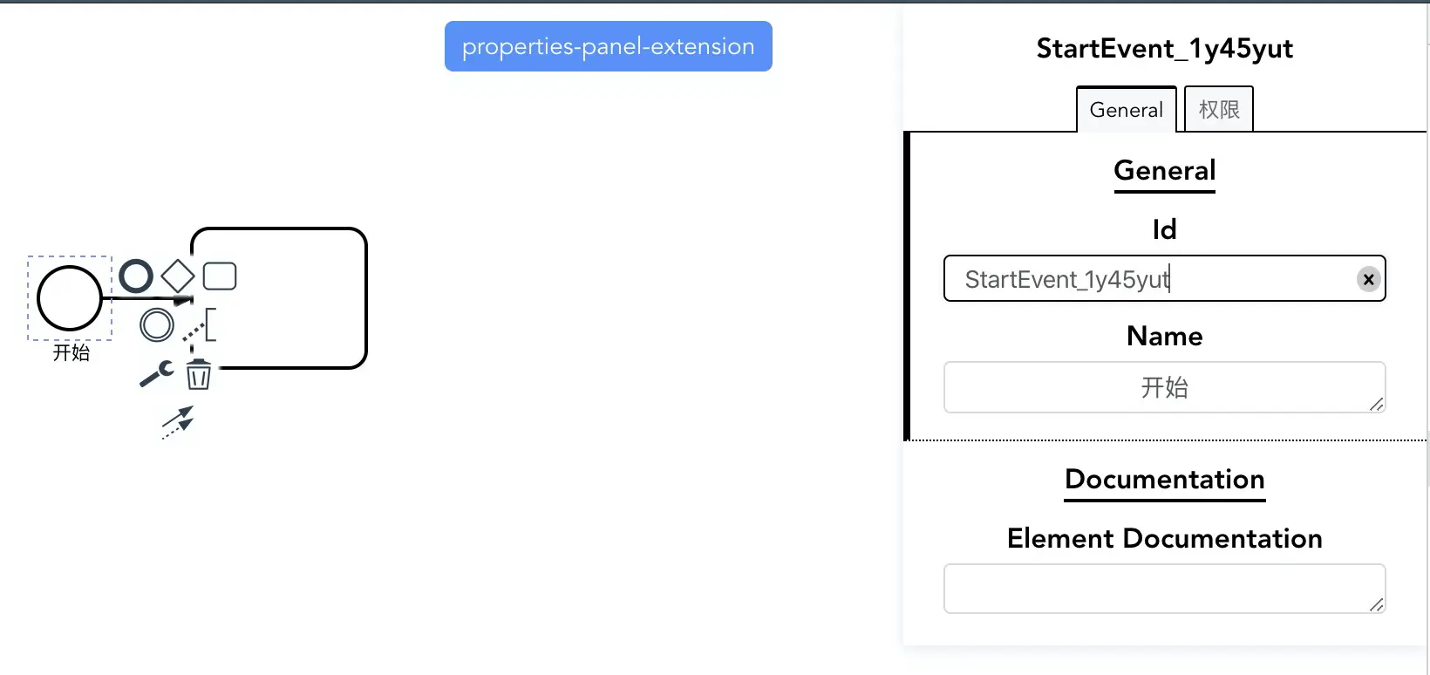This screenshot has height=675, width=1430.
Task: Click the StartEvent_1y45yut panel title
Action: coord(1164,49)
